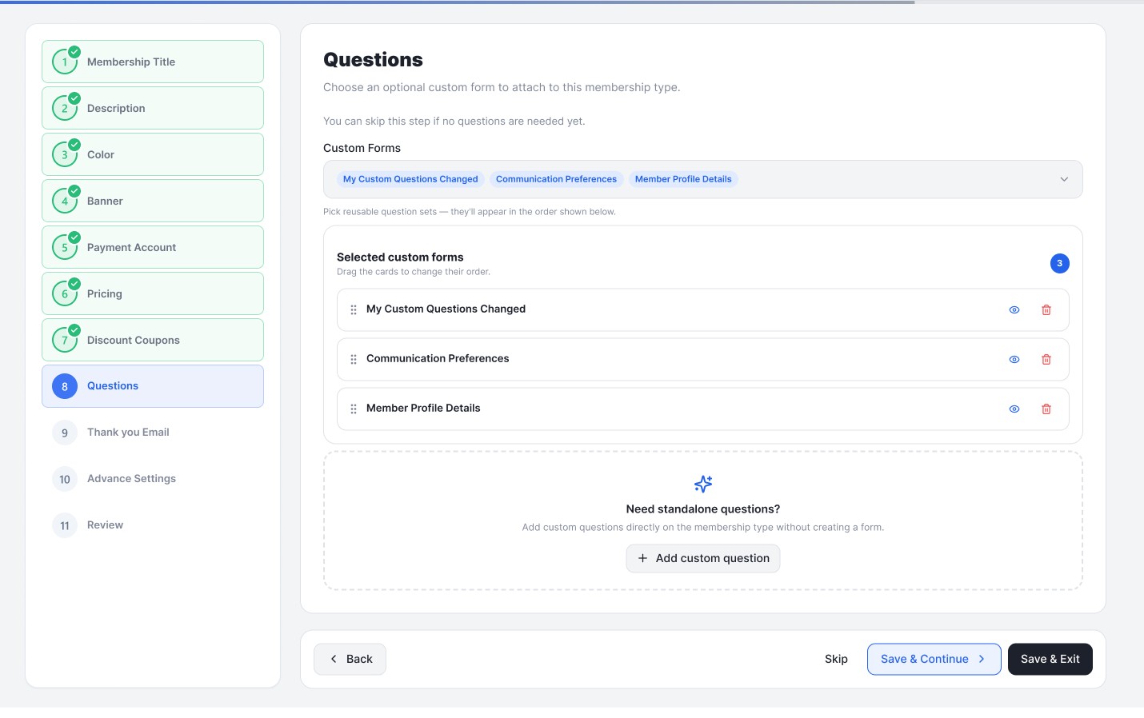1144x718 pixels.
Task: Click the Communication Preferences chip in dropdown
Action: (556, 179)
